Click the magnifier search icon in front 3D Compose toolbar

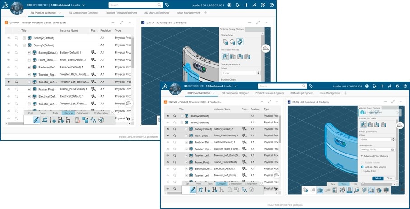pyautogui.click(x=357, y=190)
